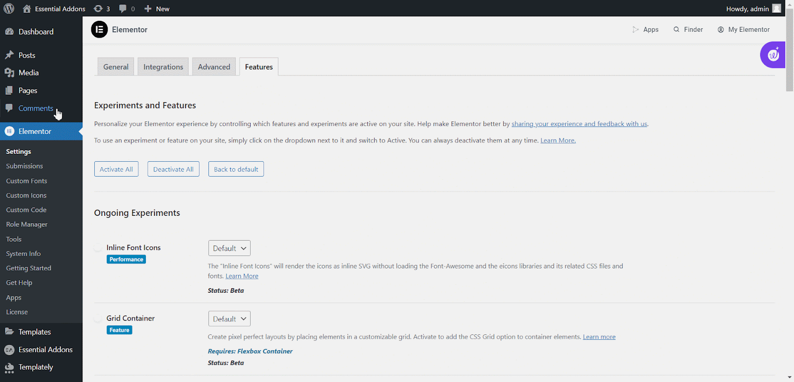Switch to the General tab
The width and height of the screenshot is (794, 382).
point(116,67)
